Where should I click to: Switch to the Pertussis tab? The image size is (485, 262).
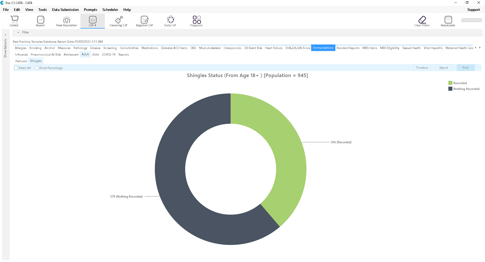click(21, 61)
